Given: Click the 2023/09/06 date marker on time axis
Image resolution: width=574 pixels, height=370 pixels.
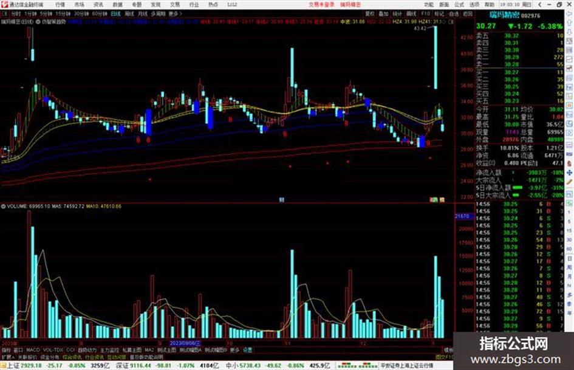Looking at the screenshot, I should (185, 344).
